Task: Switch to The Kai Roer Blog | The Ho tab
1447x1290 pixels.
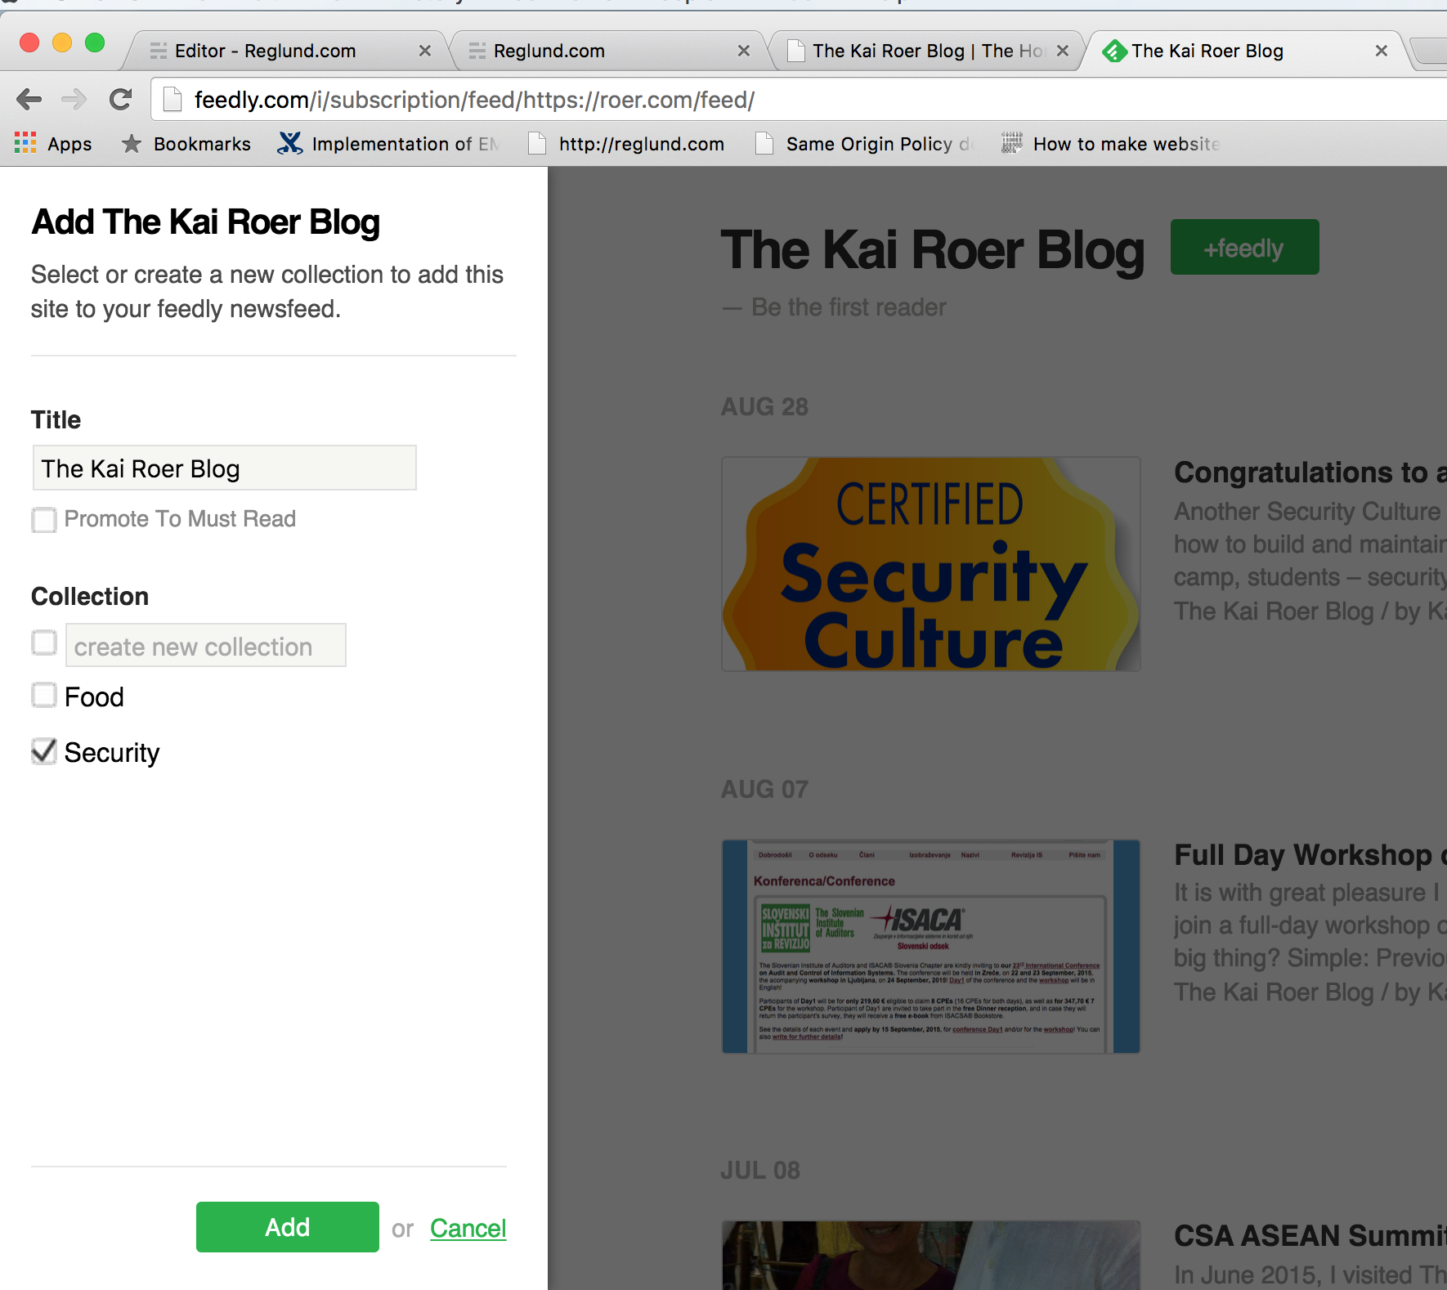Action: pyautogui.click(x=928, y=51)
